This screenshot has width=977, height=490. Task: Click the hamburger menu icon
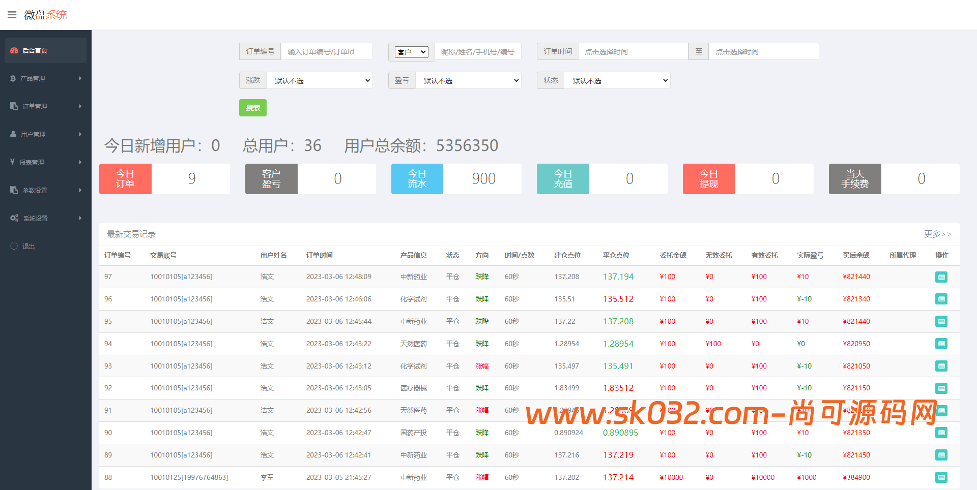point(12,15)
